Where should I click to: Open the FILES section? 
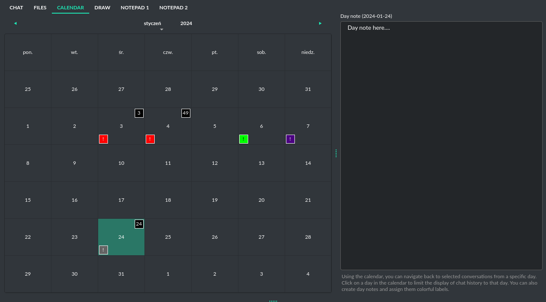(40, 7)
